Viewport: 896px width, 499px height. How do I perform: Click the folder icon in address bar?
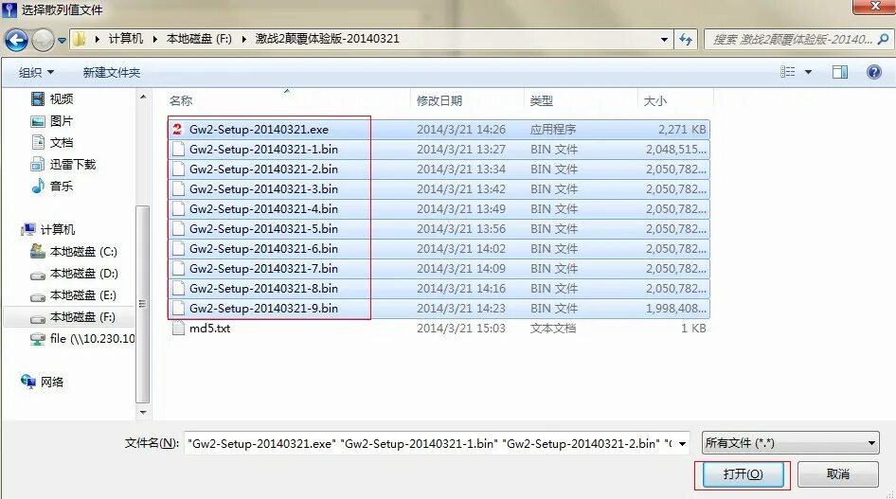pyautogui.click(x=79, y=40)
